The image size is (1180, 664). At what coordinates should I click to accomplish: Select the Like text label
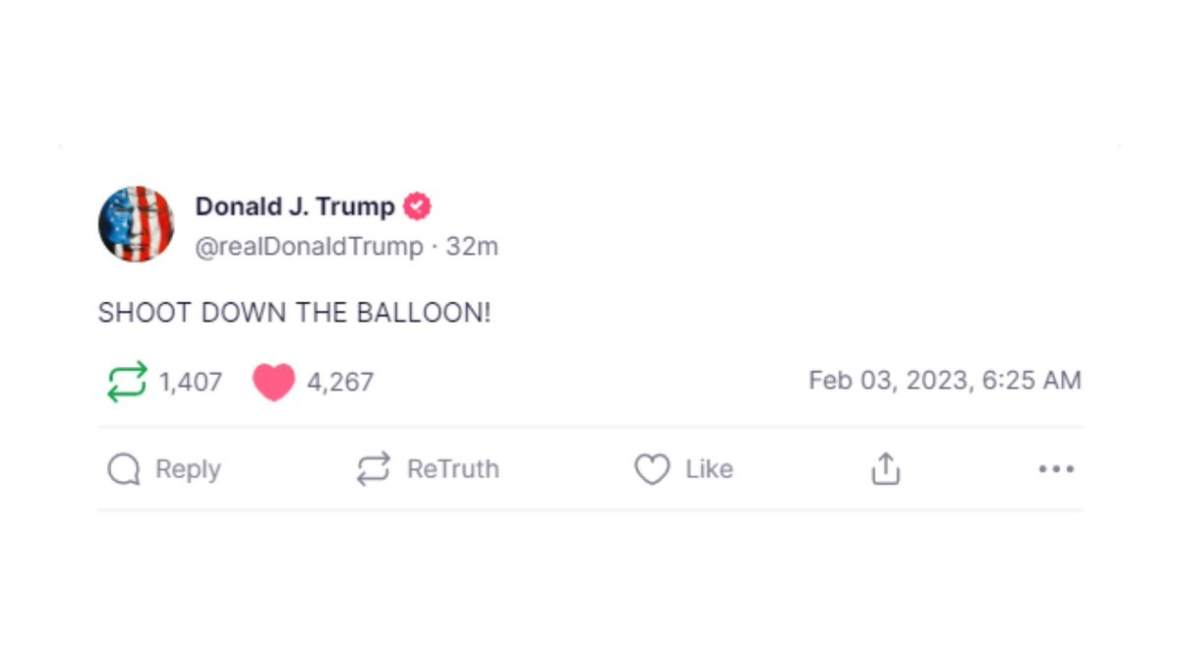point(709,469)
